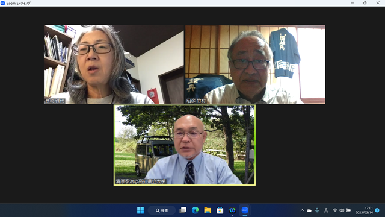Open the Windows Start menu
This screenshot has width=385, height=217.
(x=140, y=210)
